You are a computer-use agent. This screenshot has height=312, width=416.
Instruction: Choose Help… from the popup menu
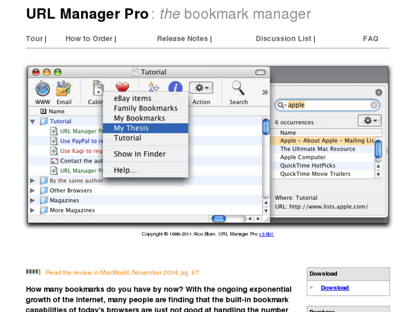pyautogui.click(x=146, y=170)
